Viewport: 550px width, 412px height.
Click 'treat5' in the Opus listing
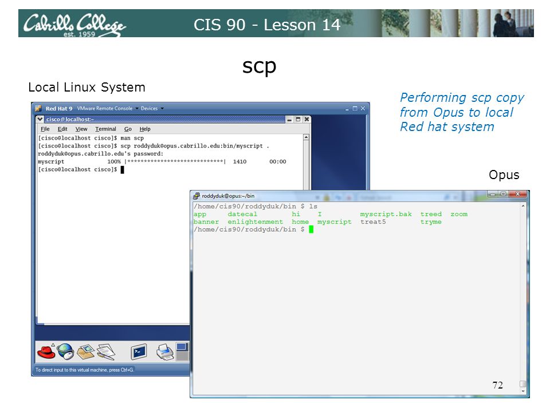click(373, 222)
